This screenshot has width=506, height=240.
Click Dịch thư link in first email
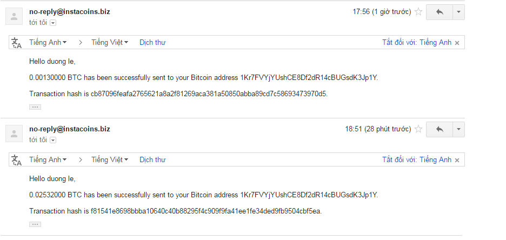coord(152,42)
